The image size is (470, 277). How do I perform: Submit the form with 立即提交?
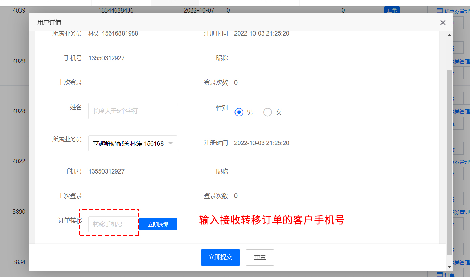[220, 257]
